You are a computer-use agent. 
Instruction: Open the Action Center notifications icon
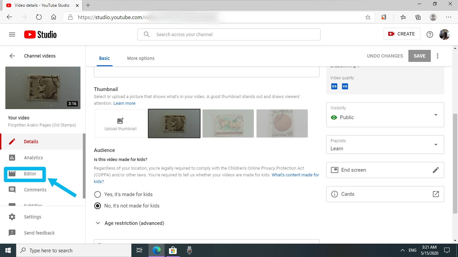tap(447, 250)
